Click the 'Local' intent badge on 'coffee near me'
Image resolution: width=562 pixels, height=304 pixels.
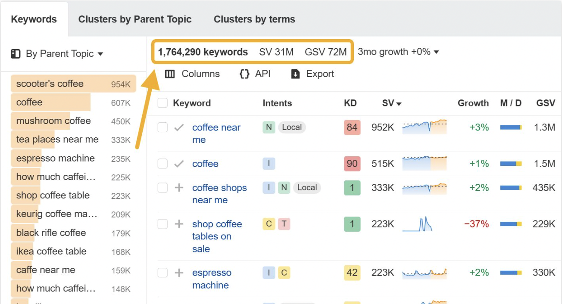click(292, 127)
